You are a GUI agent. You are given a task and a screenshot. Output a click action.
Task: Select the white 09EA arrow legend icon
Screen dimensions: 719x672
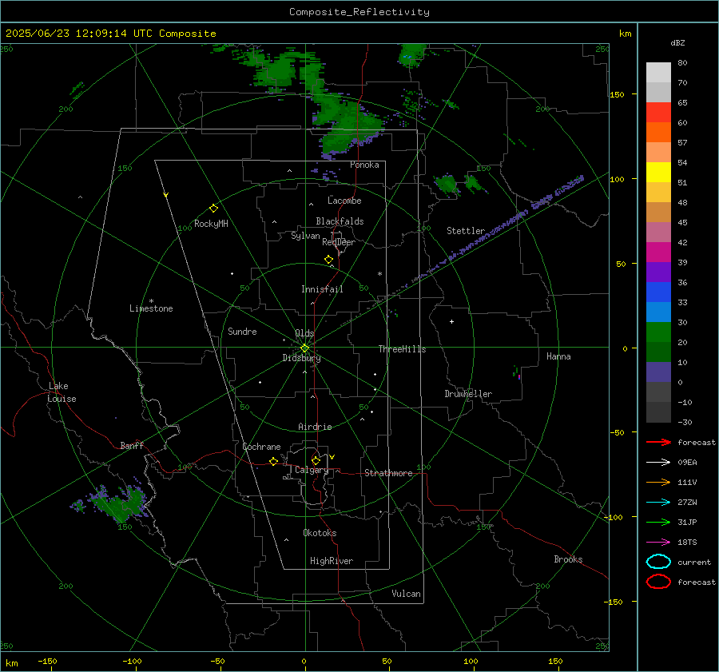click(x=658, y=462)
